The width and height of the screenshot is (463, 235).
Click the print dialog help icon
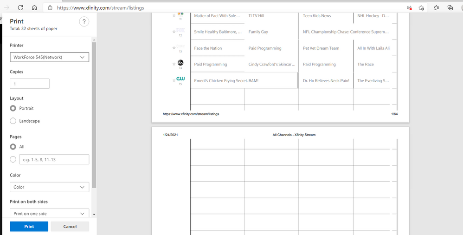(84, 22)
